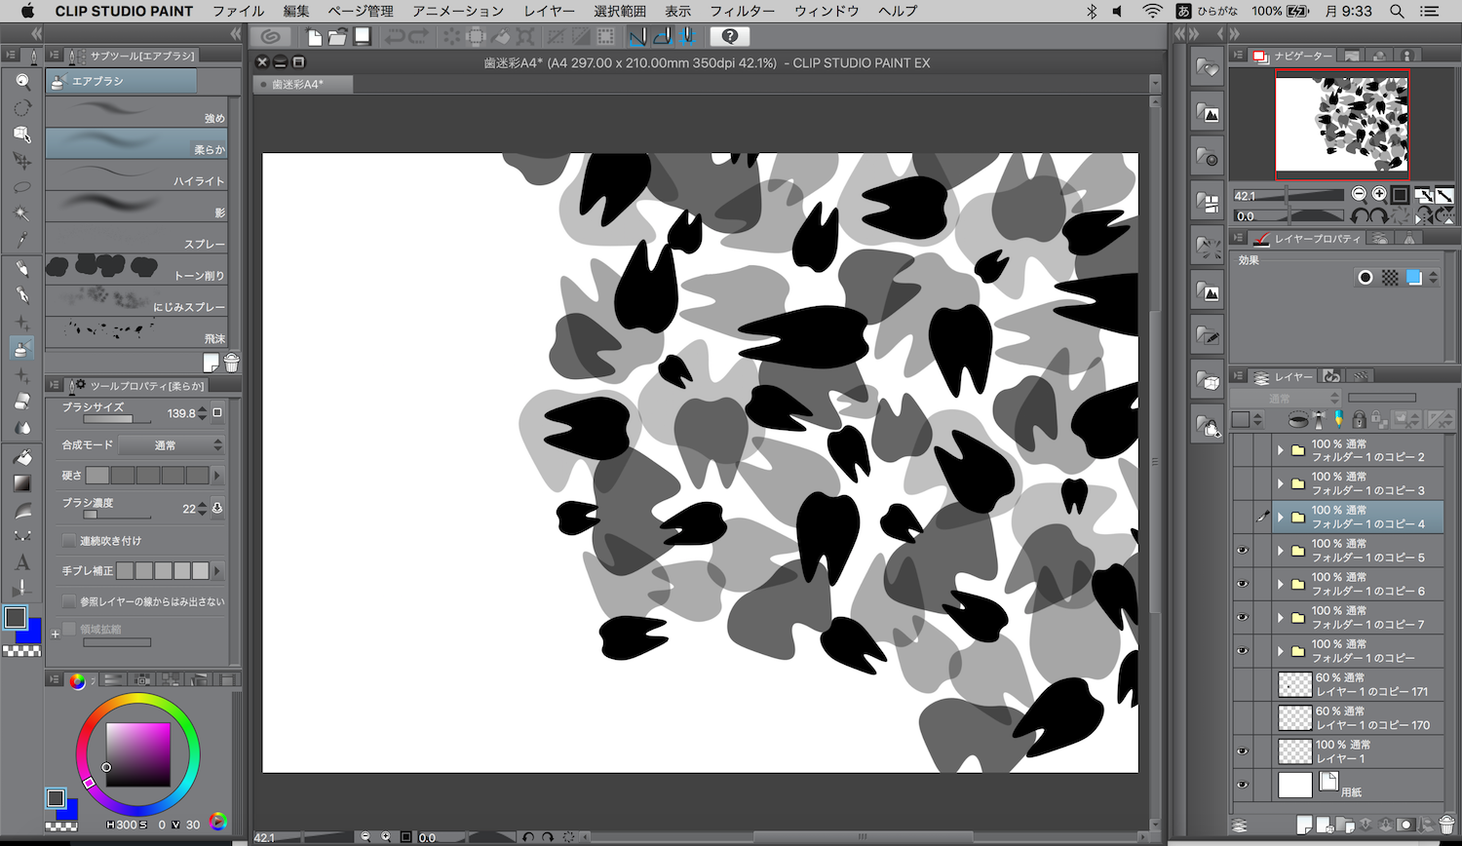This screenshot has height=846, width=1462.
Task: Select the Airbrush tool in toolbar
Action: [x=22, y=348]
